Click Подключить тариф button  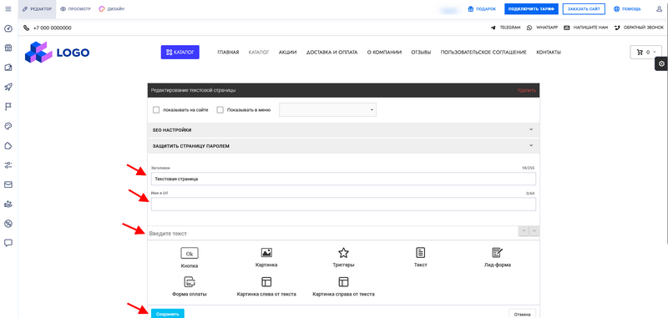(531, 9)
